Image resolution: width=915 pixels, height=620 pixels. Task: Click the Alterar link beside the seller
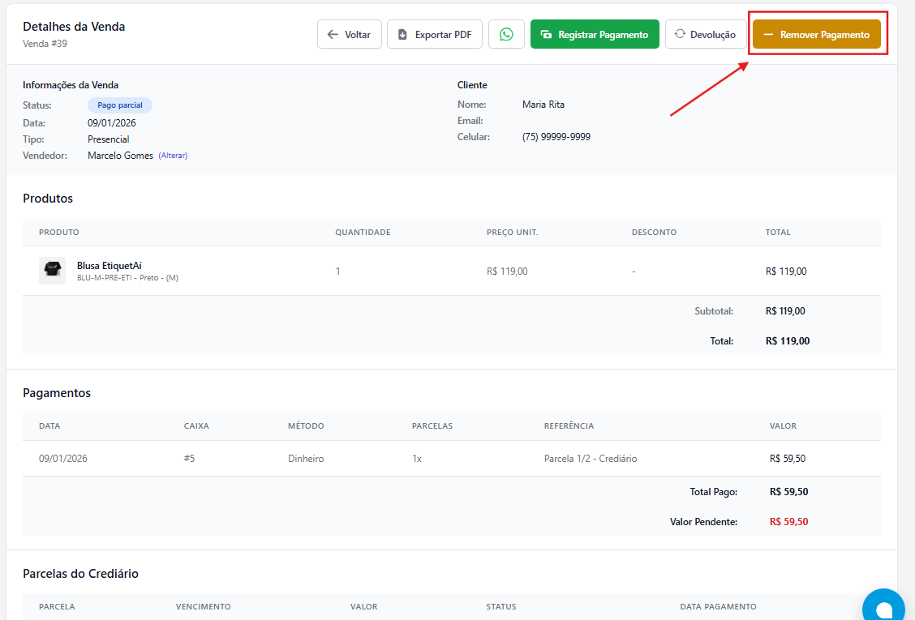pos(173,156)
